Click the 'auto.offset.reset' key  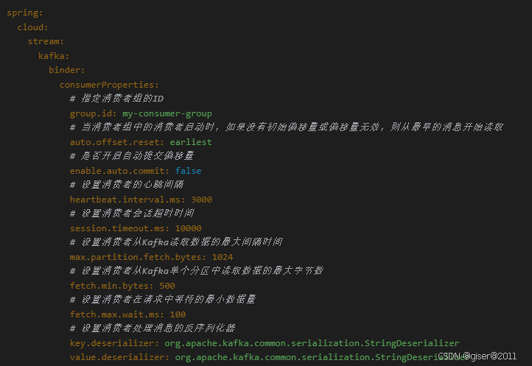114,142
